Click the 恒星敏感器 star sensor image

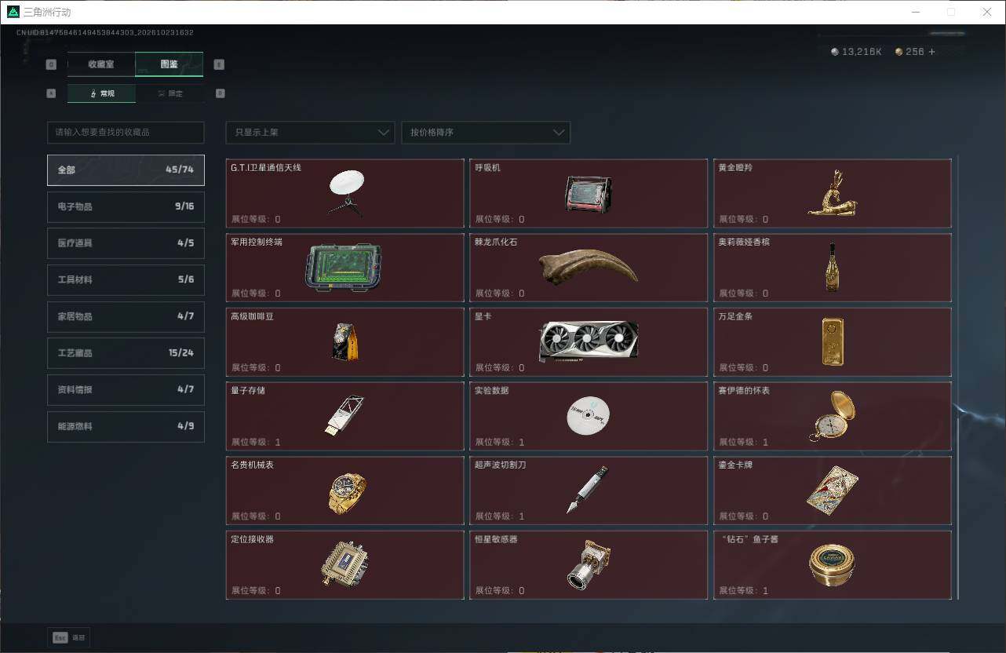click(589, 564)
